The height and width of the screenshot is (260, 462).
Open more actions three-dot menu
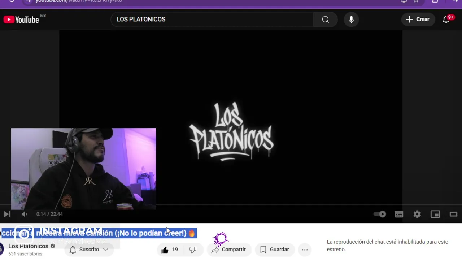pyautogui.click(x=305, y=250)
